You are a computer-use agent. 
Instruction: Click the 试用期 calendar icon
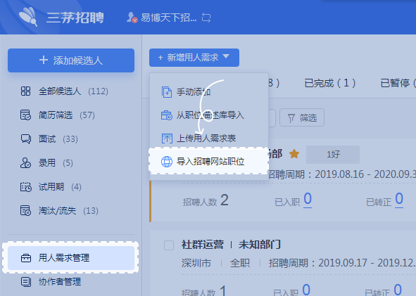26,187
